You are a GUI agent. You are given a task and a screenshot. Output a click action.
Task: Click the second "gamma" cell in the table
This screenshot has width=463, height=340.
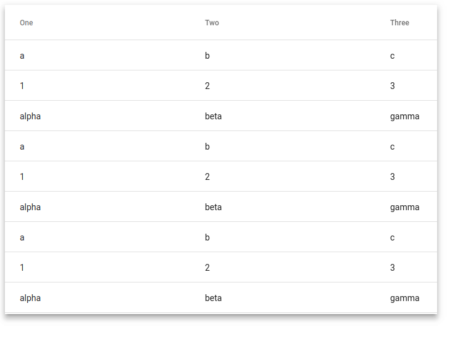click(x=404, y=207)
